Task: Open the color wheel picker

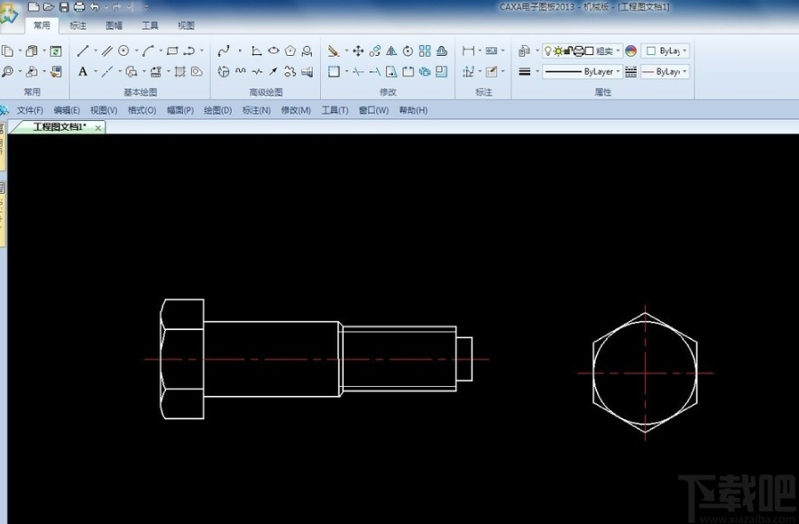Action: pos(631,51)
